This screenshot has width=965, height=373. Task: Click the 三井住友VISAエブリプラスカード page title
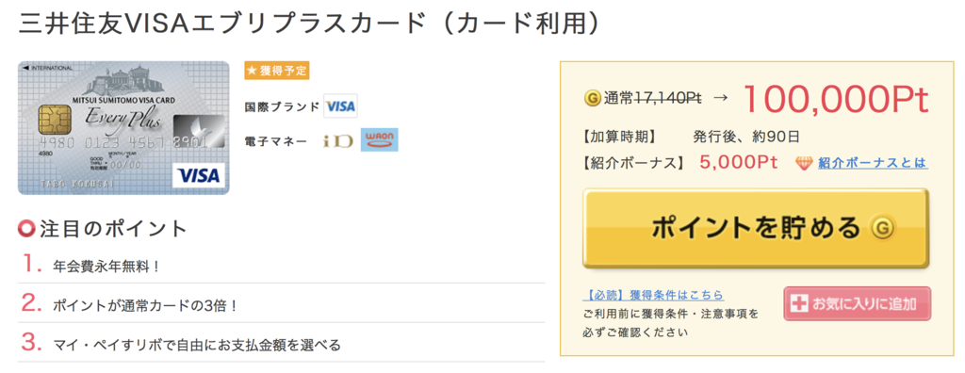(x=309, y=24)
